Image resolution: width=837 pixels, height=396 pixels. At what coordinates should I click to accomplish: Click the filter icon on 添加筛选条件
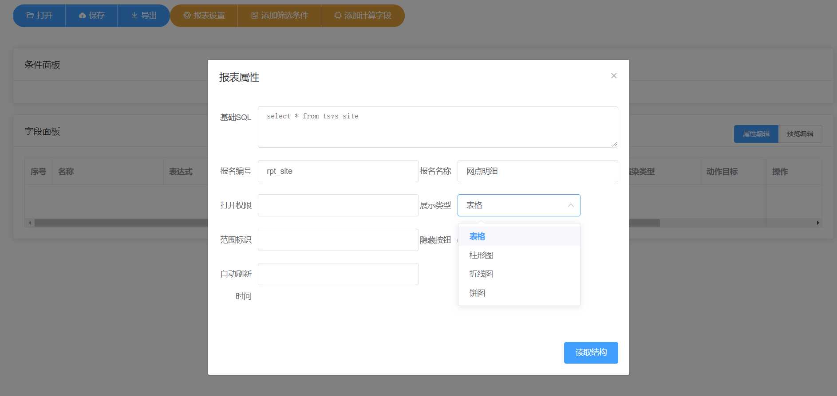255,16
